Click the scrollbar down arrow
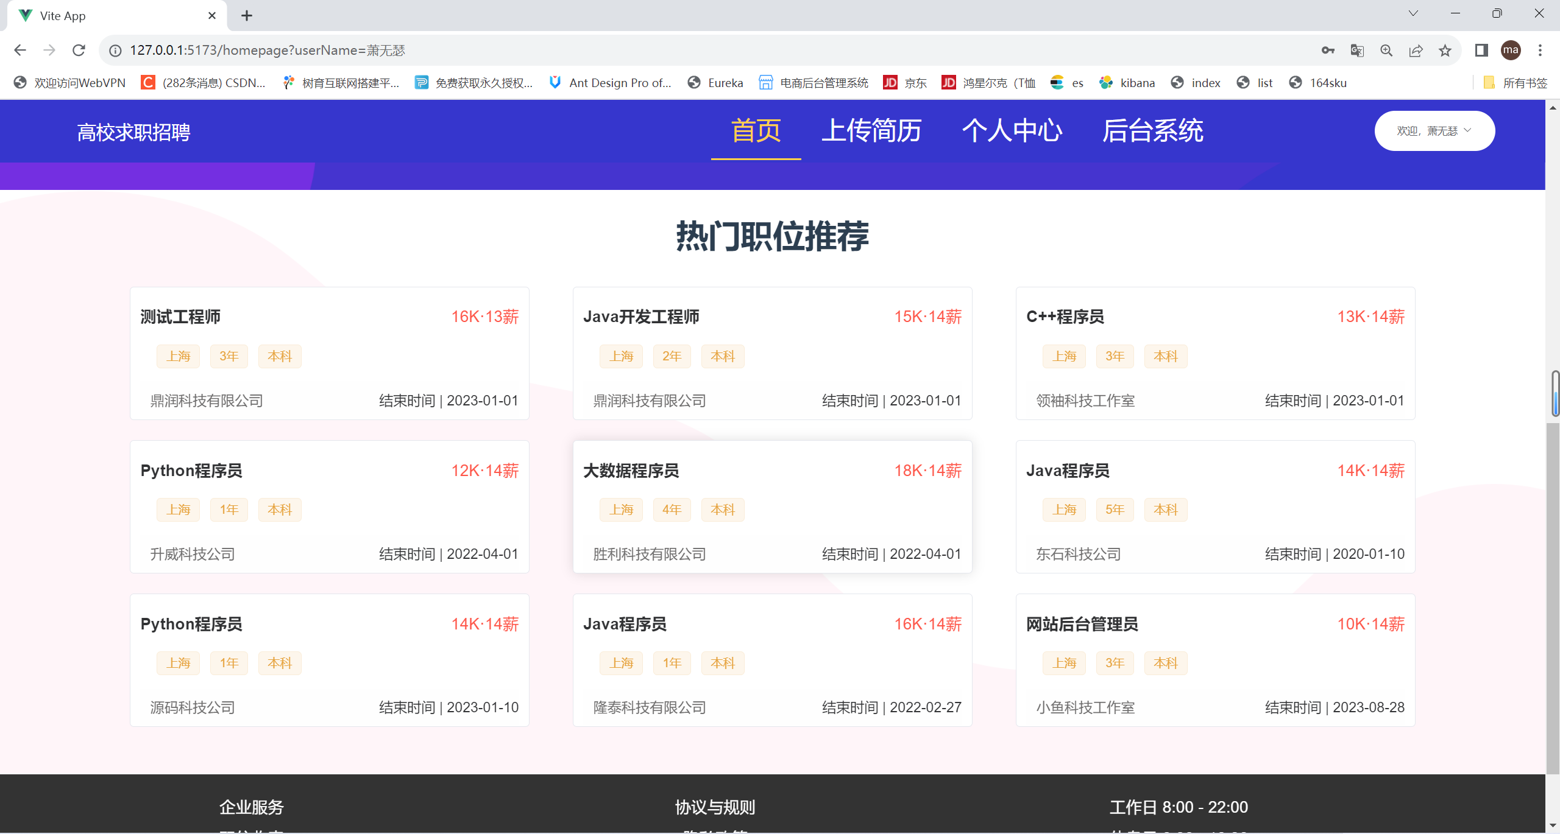This screenshot has height=834, width=1560. tap(1553, 826)
